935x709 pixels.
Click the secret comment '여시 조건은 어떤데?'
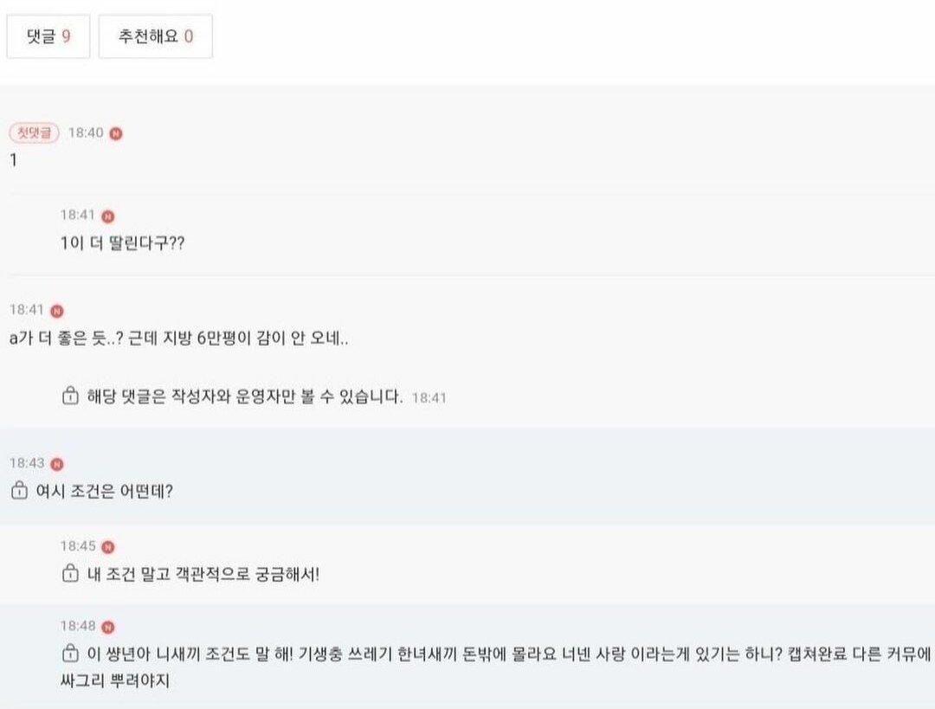click(x=105, y=492)
